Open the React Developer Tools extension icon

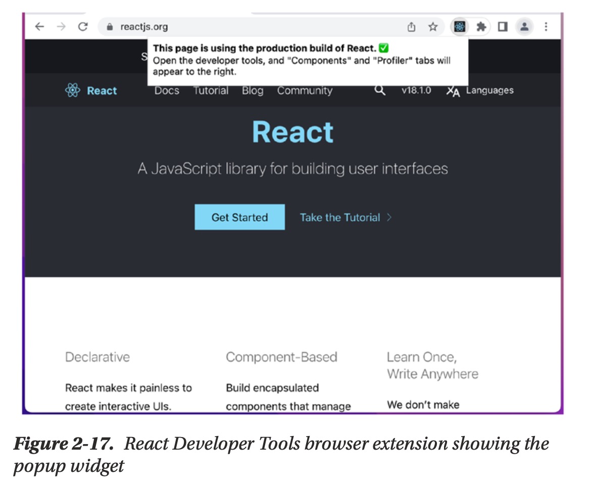(459, 27)
